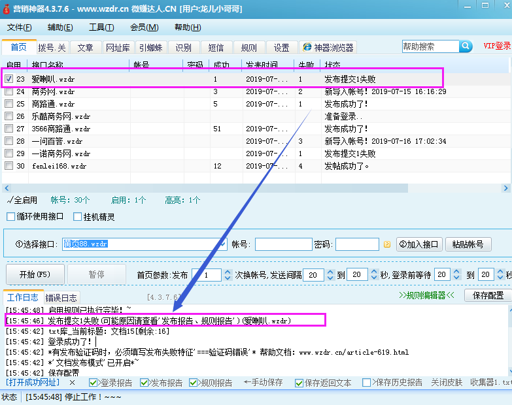Click the 密码 input field
Viewport: 512px width, 405px height.
click(x=357, y=244)
